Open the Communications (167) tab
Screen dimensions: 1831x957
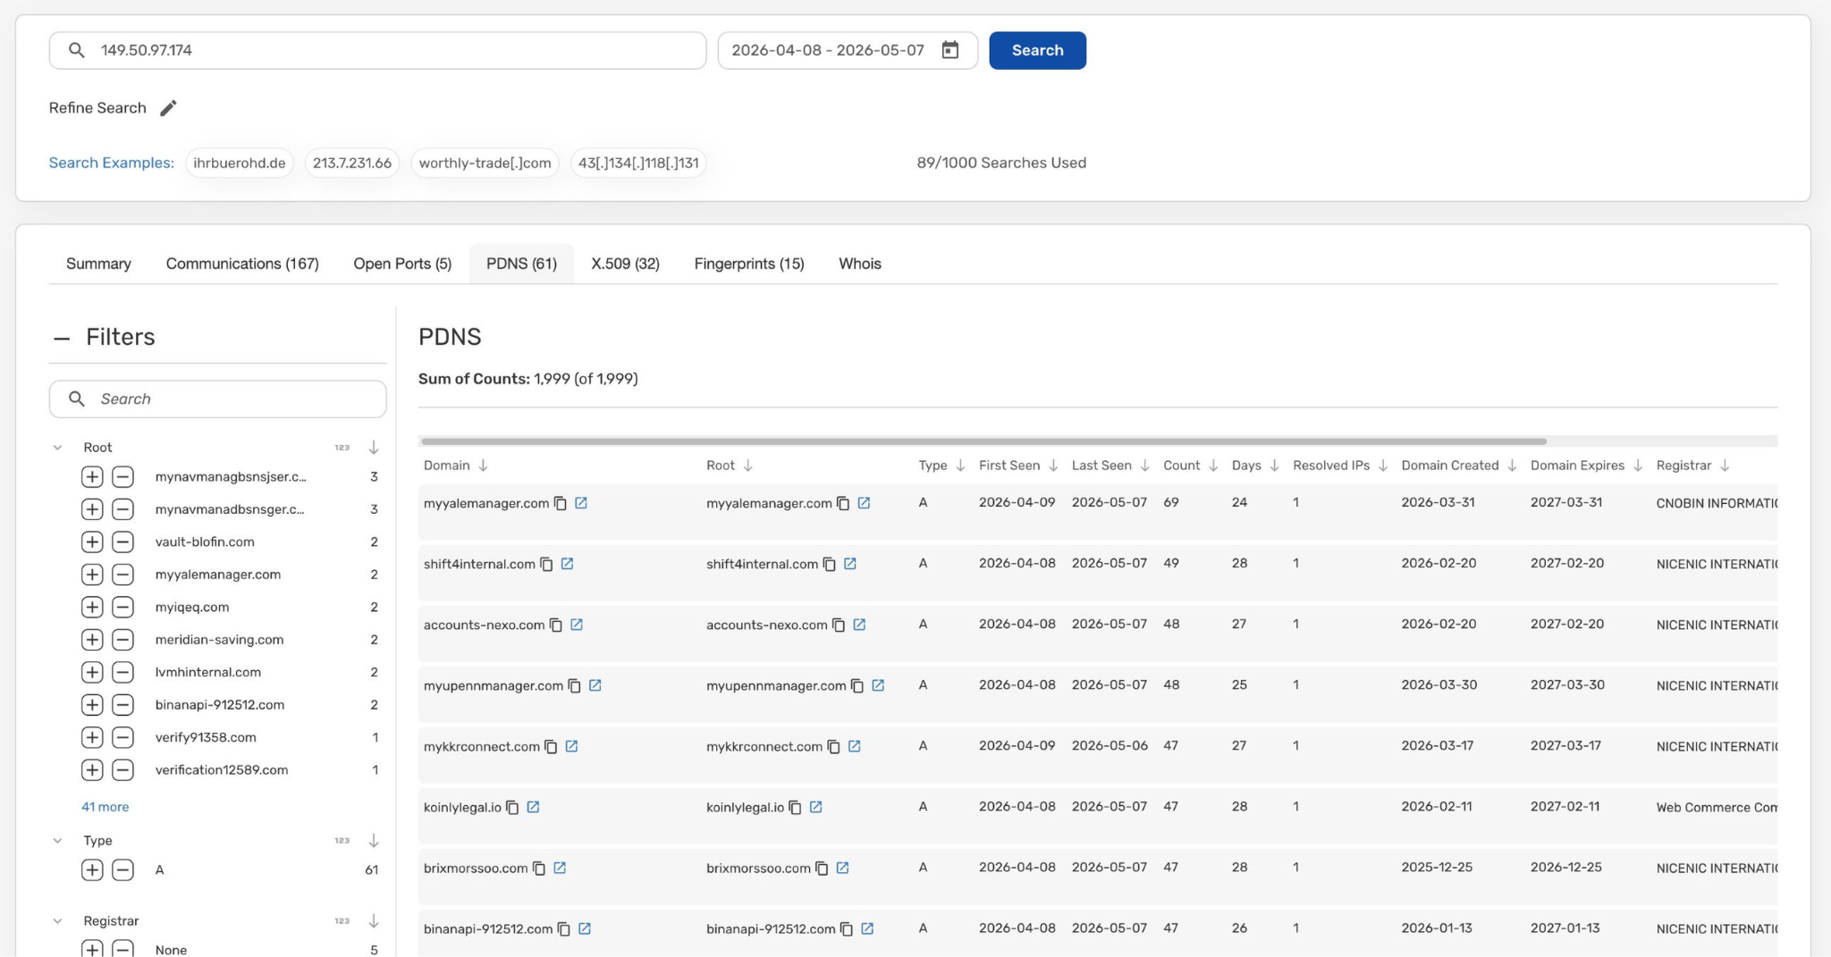[242, 264]
